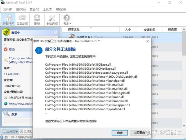Click the iNetSafe64.dll file path
Screen dimensions: 186x140
pos(86,89)
